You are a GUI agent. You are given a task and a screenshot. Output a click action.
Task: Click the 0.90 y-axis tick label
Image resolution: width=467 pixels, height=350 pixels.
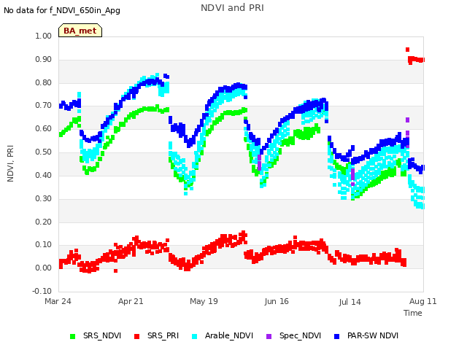44,60
